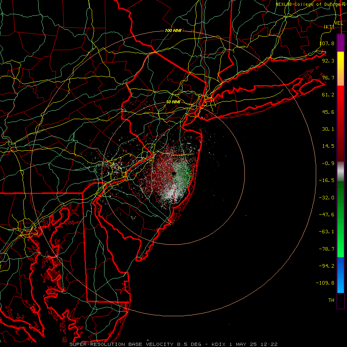Viewport: 347px width, 347px height.
Task: Click the 100 NMI range ring label
Action: pos(173,30)
